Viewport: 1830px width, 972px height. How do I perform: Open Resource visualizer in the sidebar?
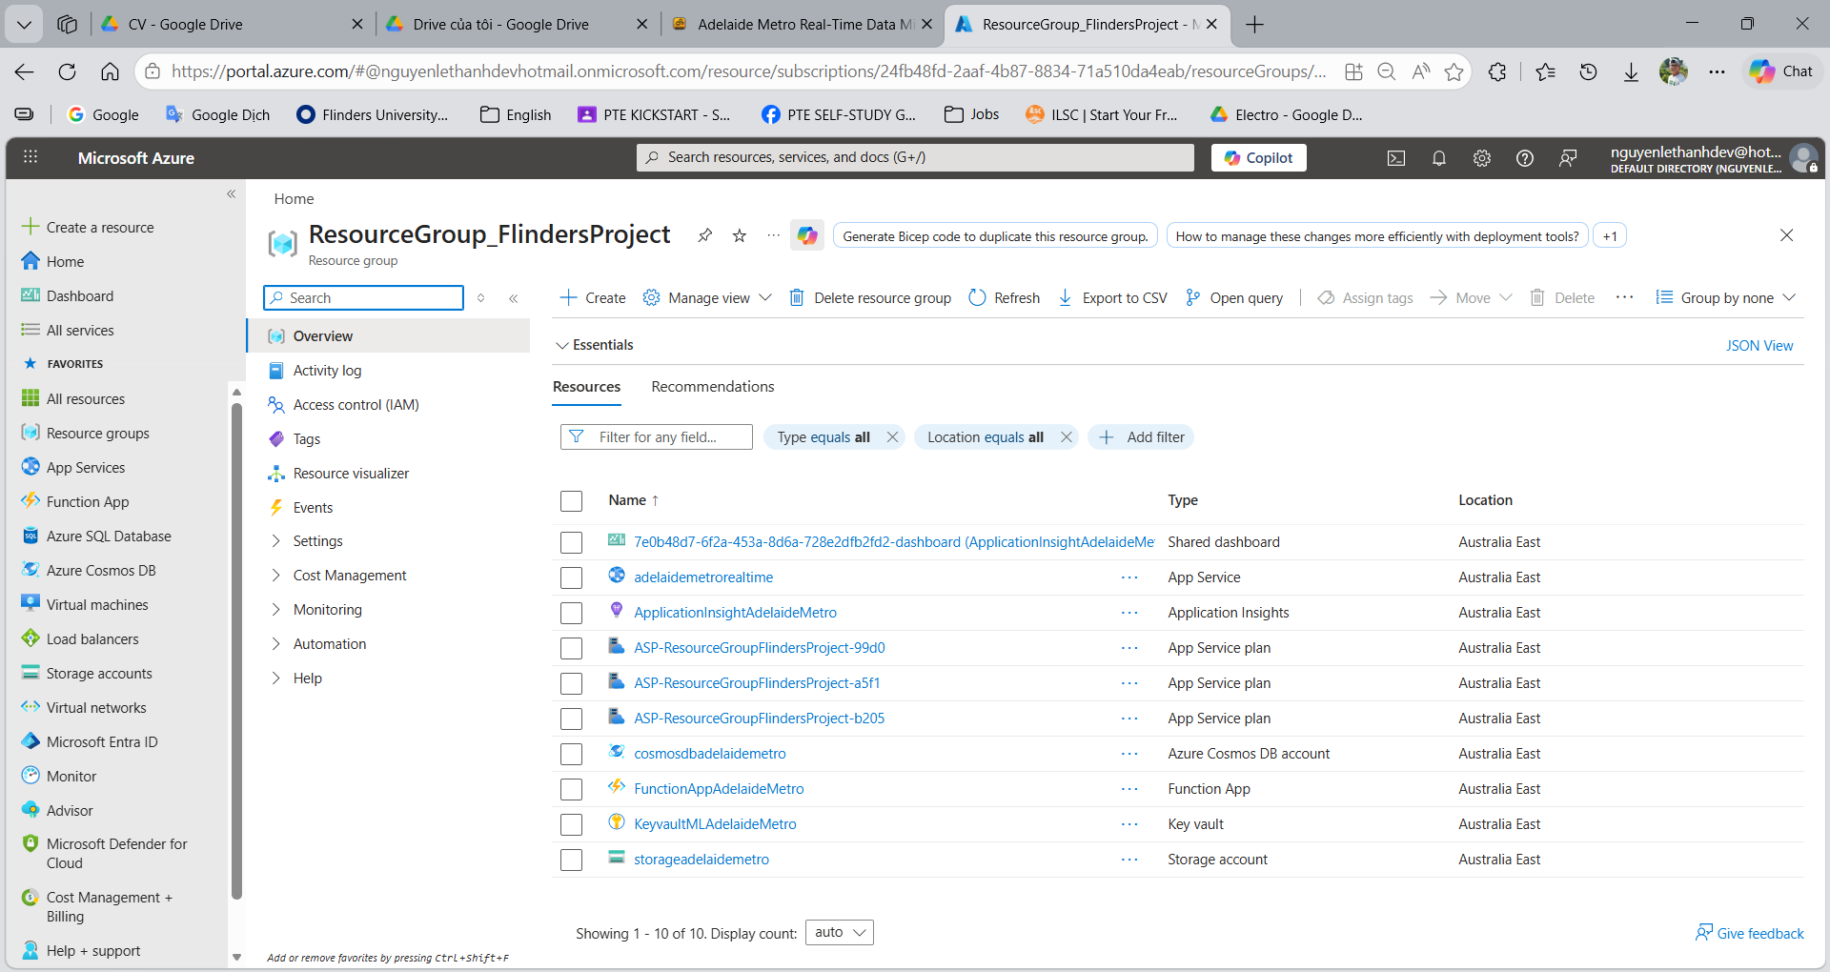(349, 473)
